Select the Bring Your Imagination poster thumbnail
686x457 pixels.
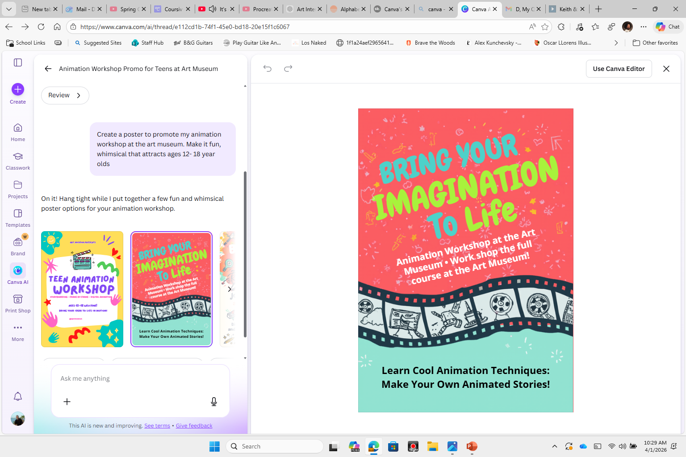(171, 289)
